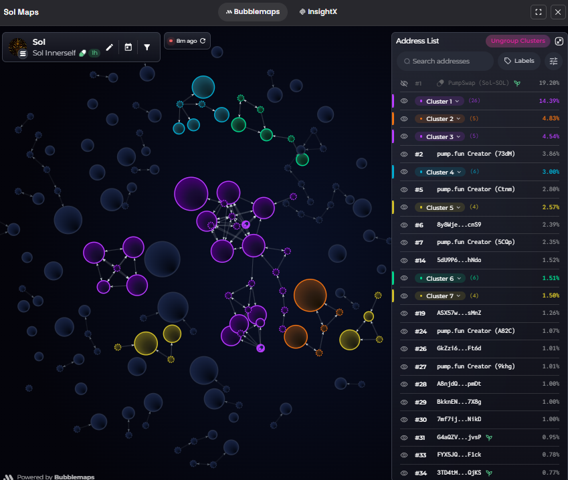Open address list settings sliders icon
The image size is (568, 480).
(553, 62)
